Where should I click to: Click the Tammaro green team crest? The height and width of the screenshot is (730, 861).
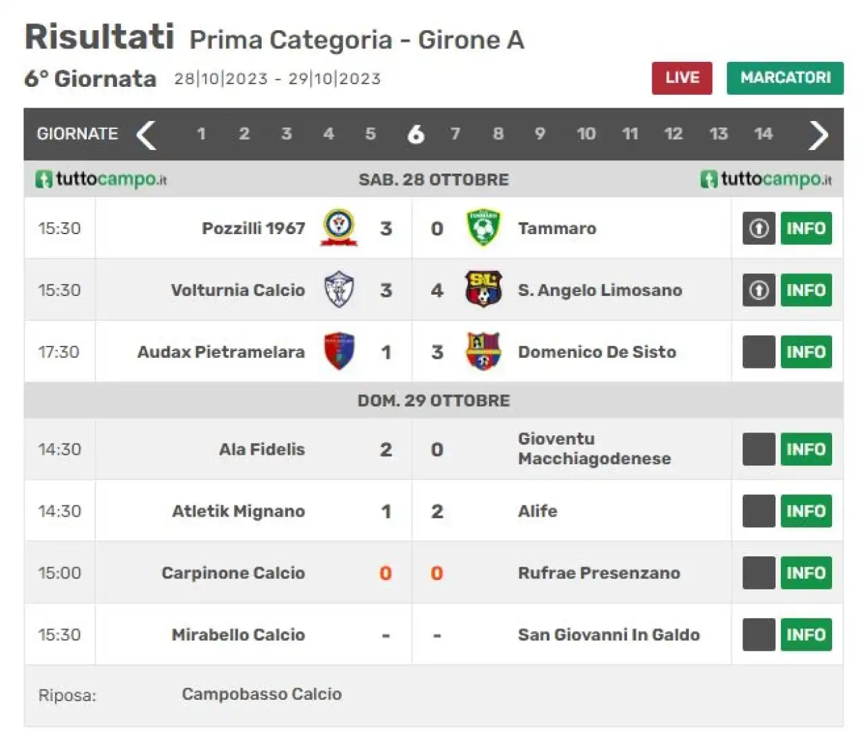tap(483, 228)
